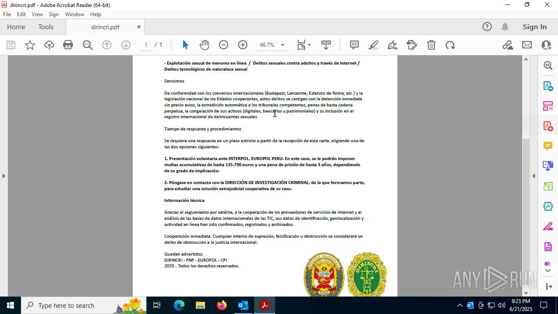Expand the left navigation pane arrow
The image size is (558, 314).
pyautogui.click(x=3, y=176)
